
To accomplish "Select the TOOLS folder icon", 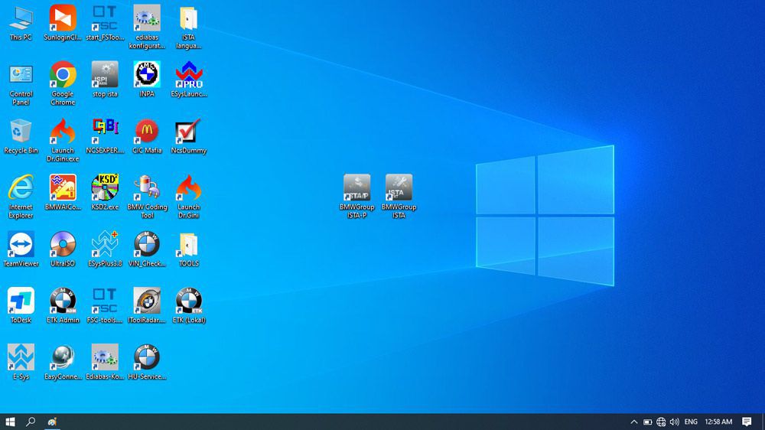I will [x=189, y=249].
